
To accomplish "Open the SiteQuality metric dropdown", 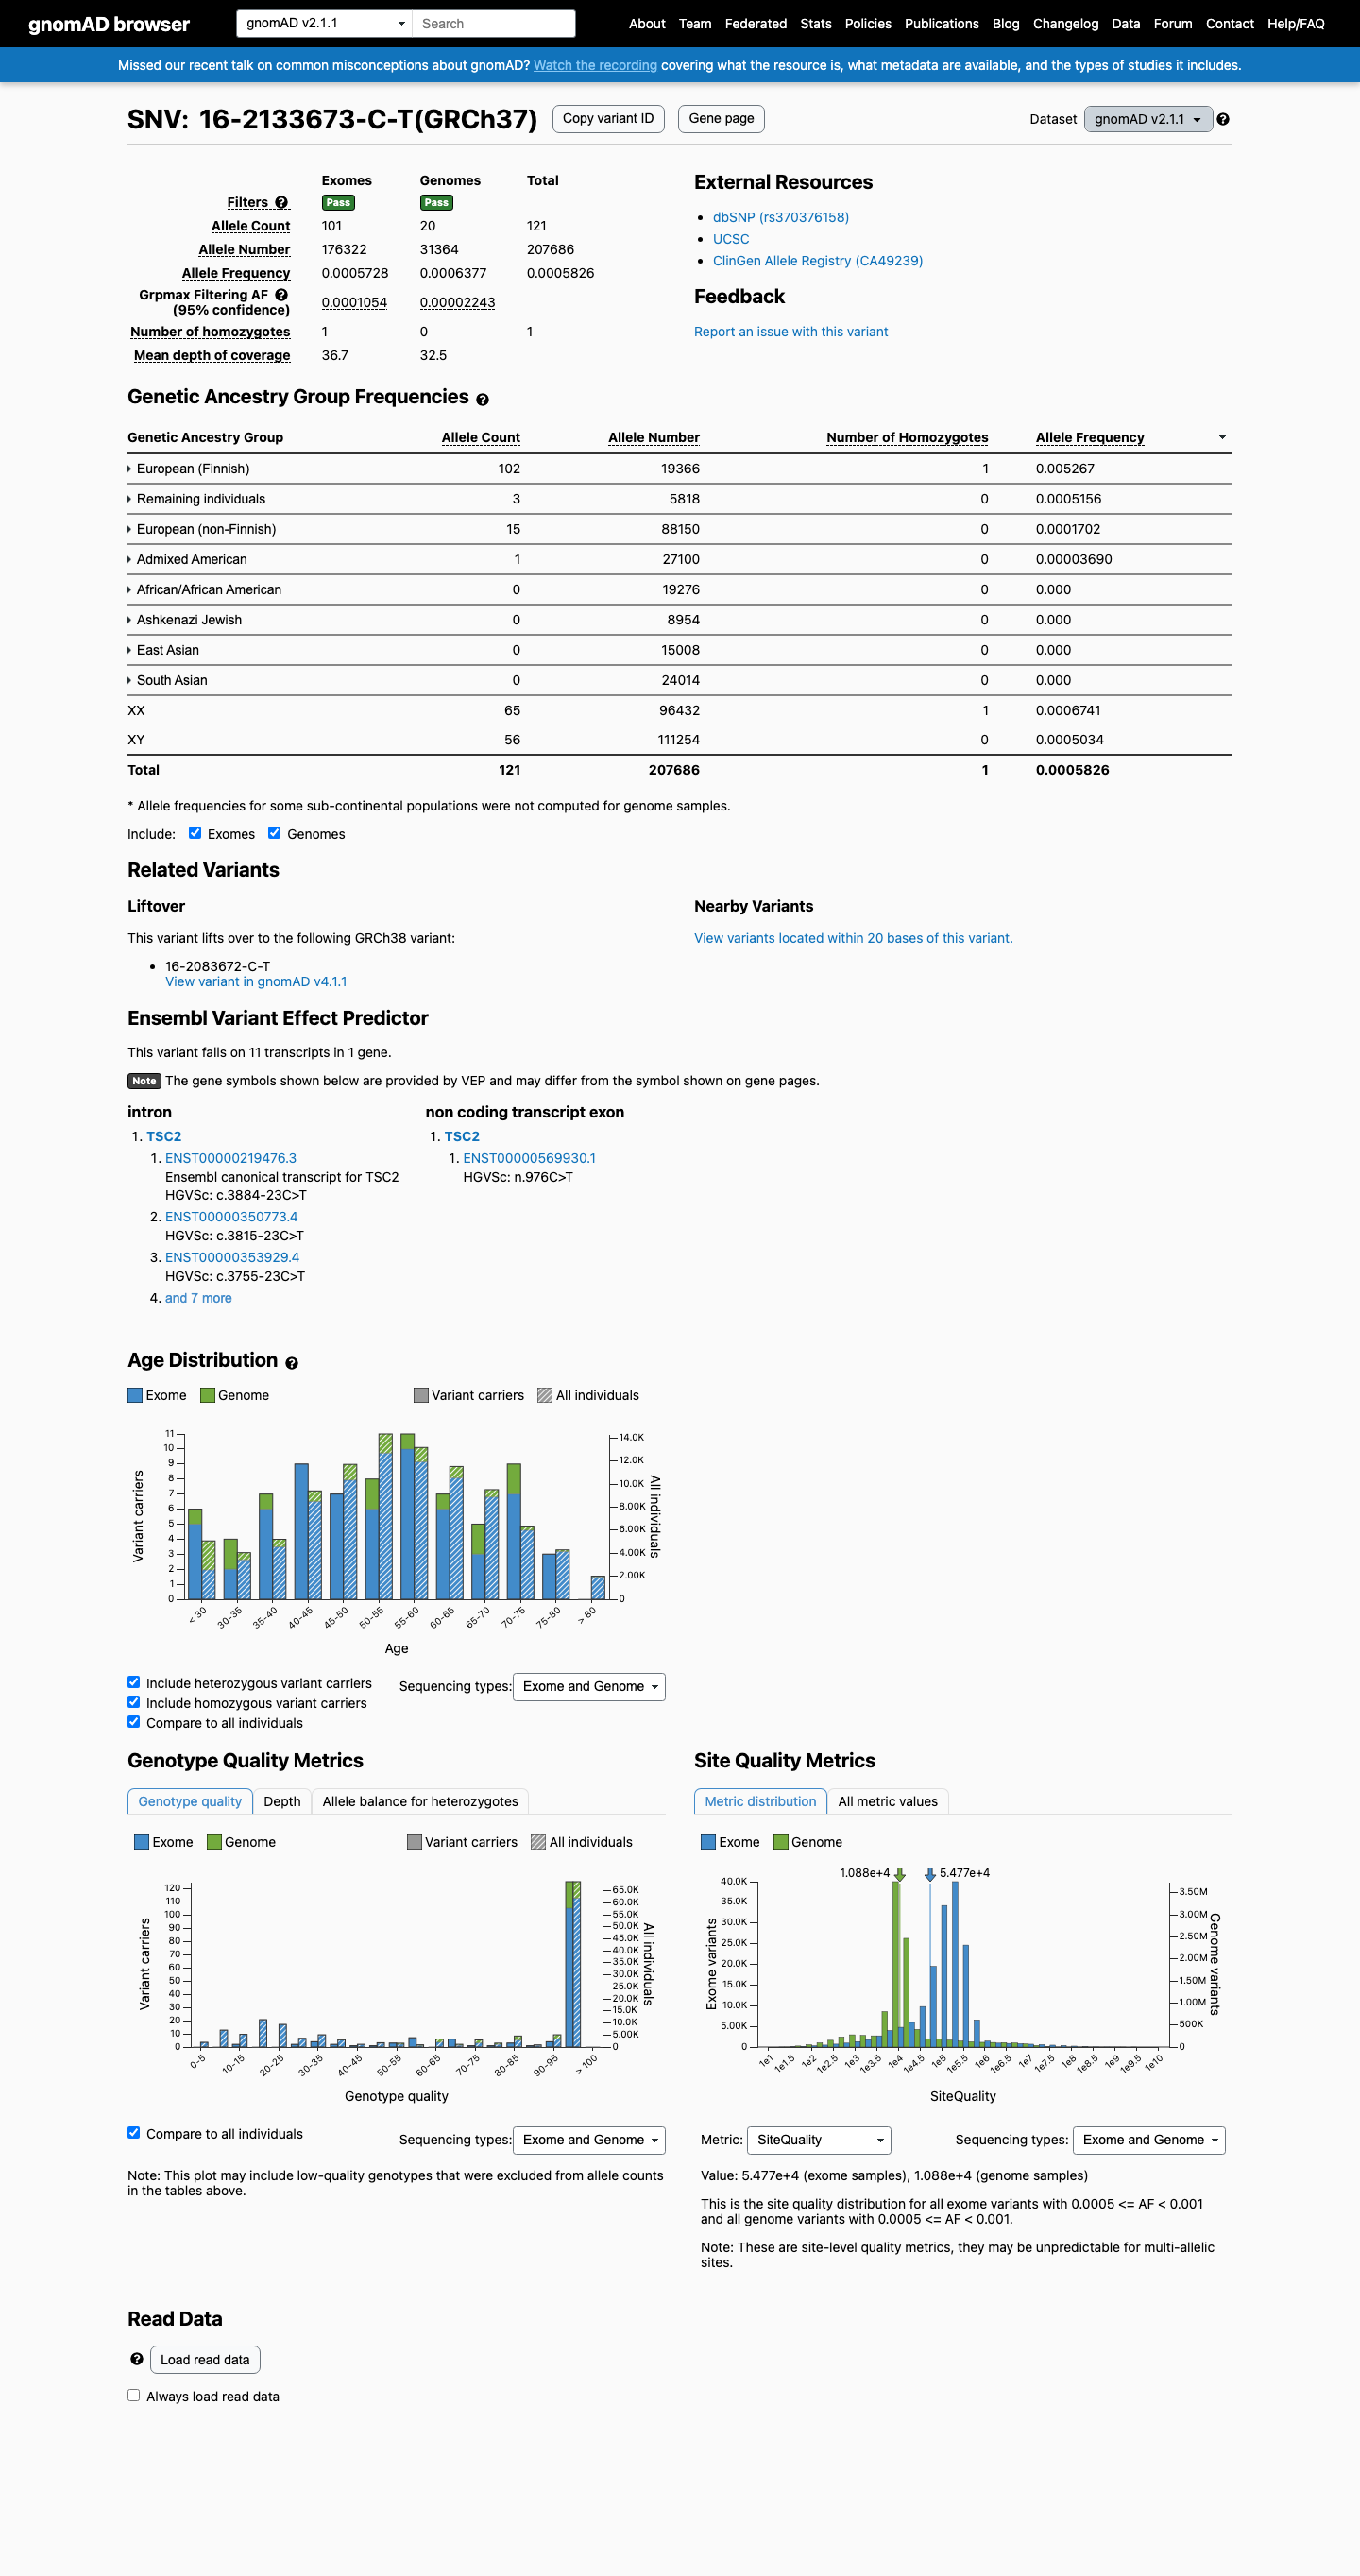I will (819, 2140).
